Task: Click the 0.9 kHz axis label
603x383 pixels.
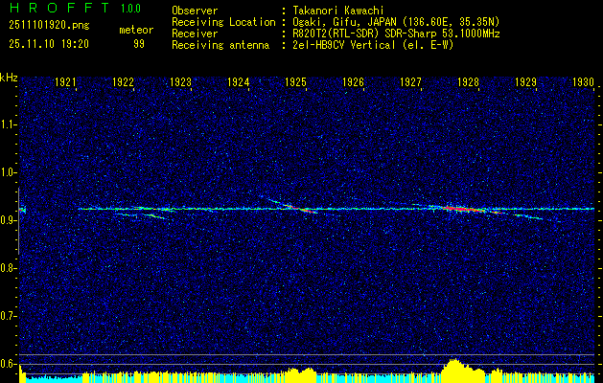Action: click(7, 220)
